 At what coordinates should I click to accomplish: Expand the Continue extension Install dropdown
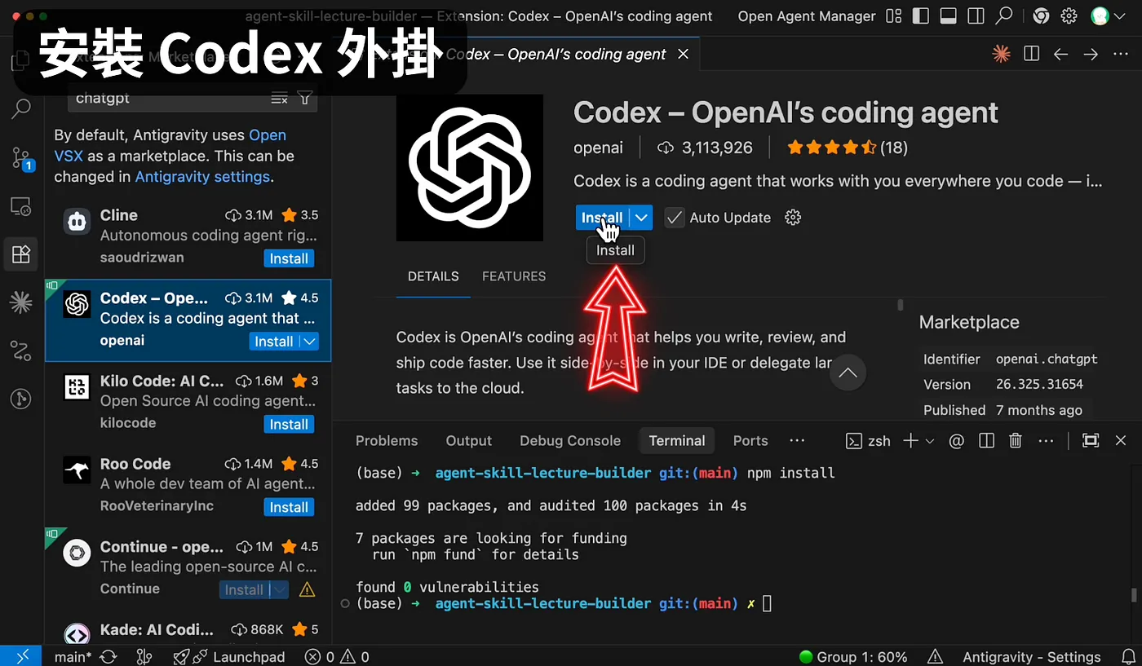coord(279,590)
